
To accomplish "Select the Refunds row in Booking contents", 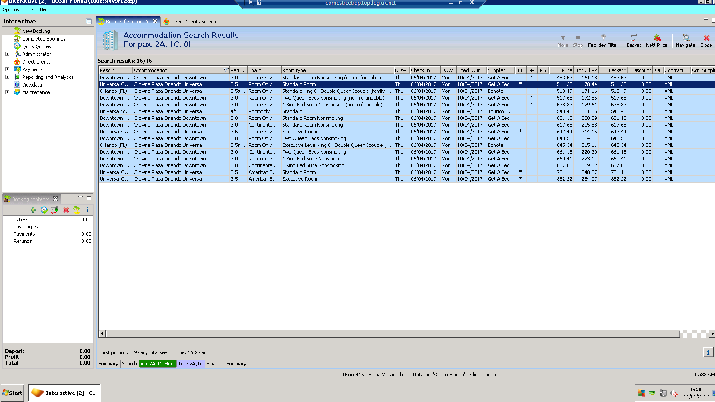I will point(48,241).
